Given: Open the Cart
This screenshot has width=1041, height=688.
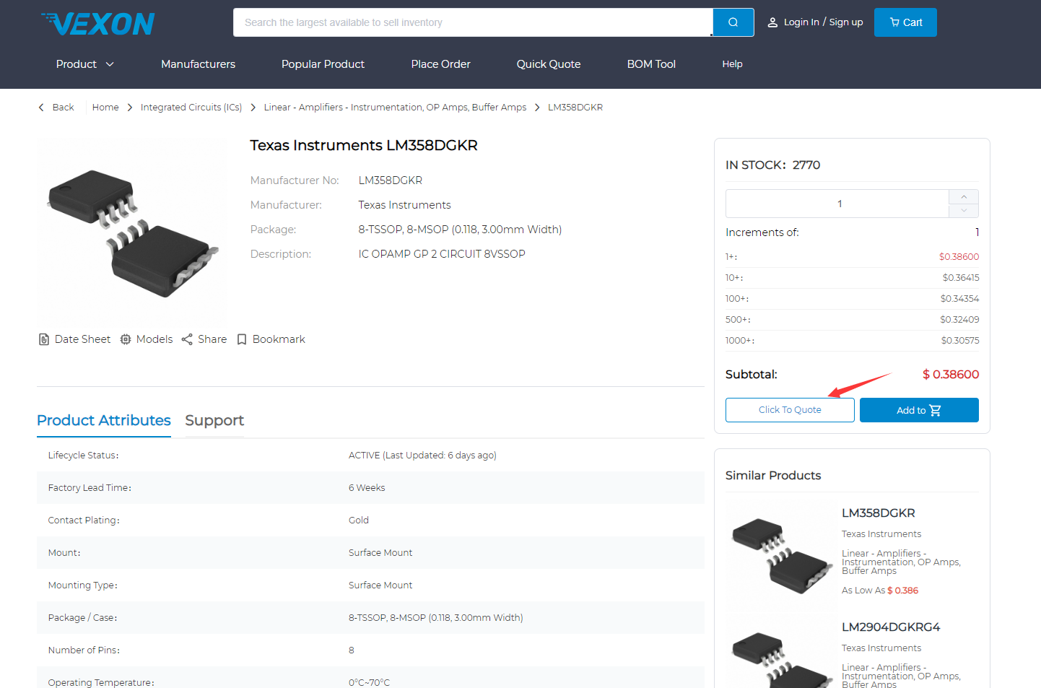Looking at the screenshot, I should pyautogui.click(x=905, y=22).
